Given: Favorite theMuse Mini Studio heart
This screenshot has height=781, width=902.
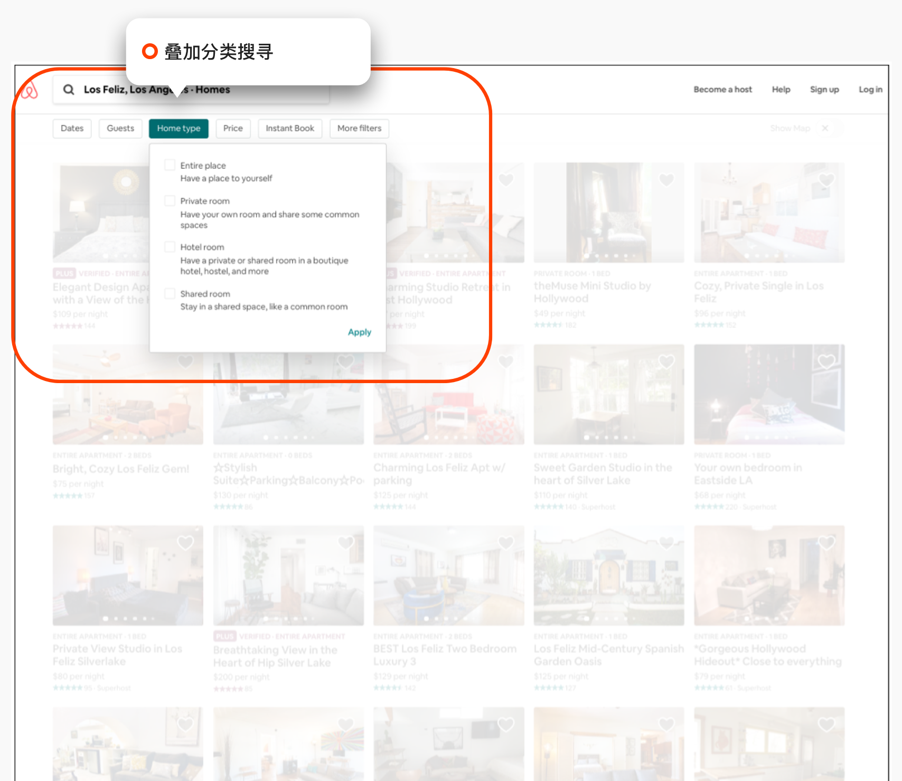Looking at the screenshot, I should [x=666, y=180].
